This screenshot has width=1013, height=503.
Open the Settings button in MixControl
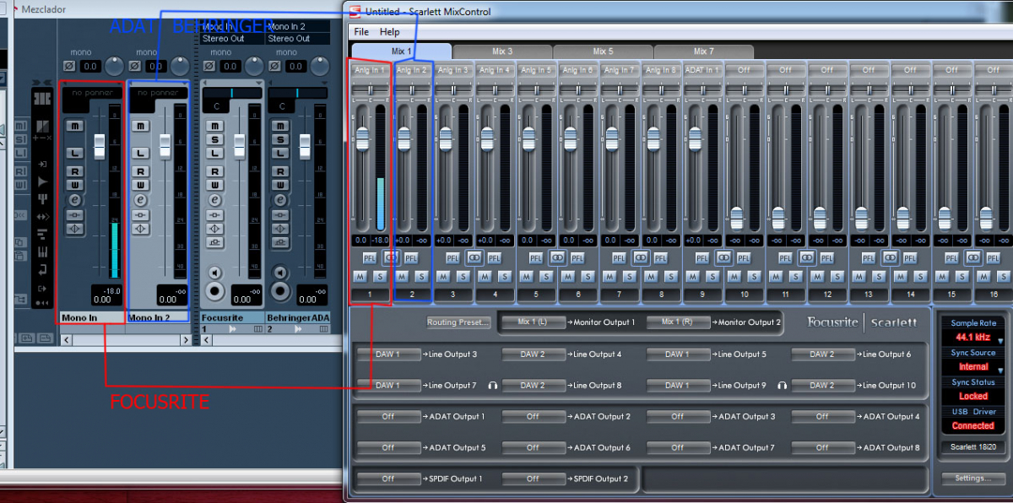coord(972,479)
